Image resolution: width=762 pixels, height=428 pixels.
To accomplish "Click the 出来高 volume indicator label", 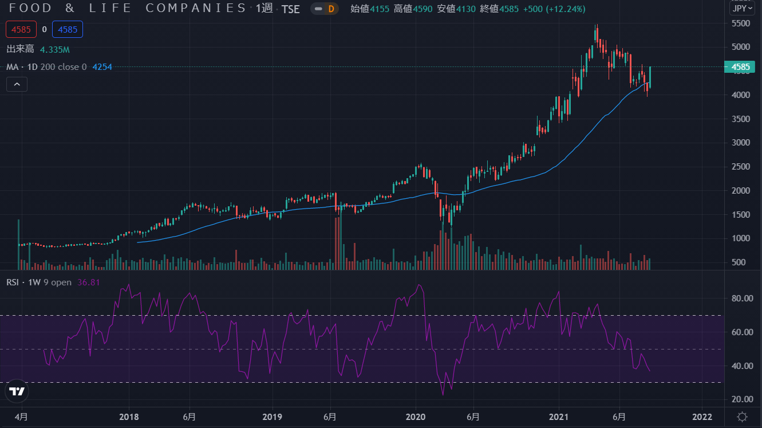I will [20, 50].
